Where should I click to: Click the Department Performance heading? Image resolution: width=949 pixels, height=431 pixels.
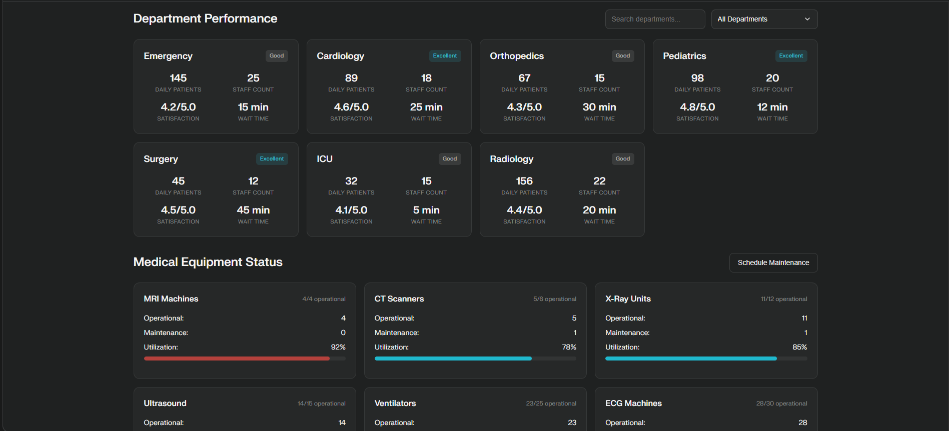tap(205, 18)
